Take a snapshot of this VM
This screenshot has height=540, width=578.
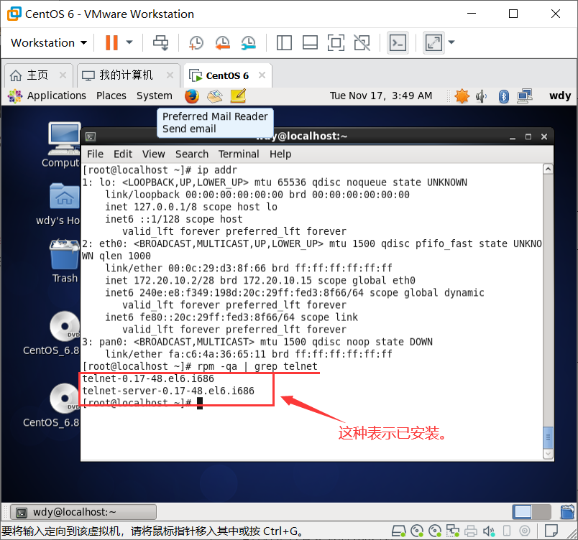[196, 42]
